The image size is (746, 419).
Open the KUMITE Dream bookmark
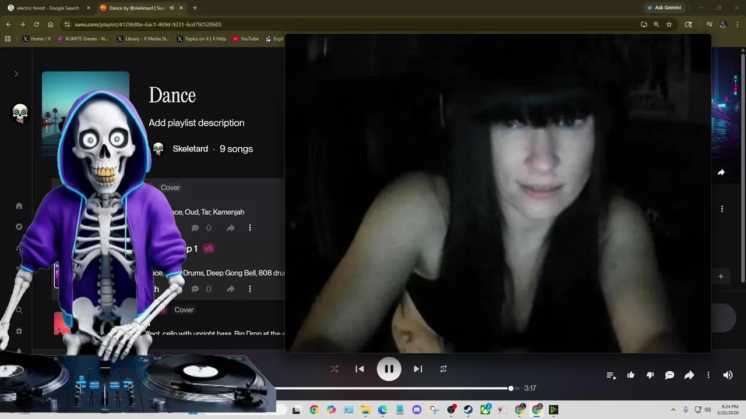click(83, 39)
